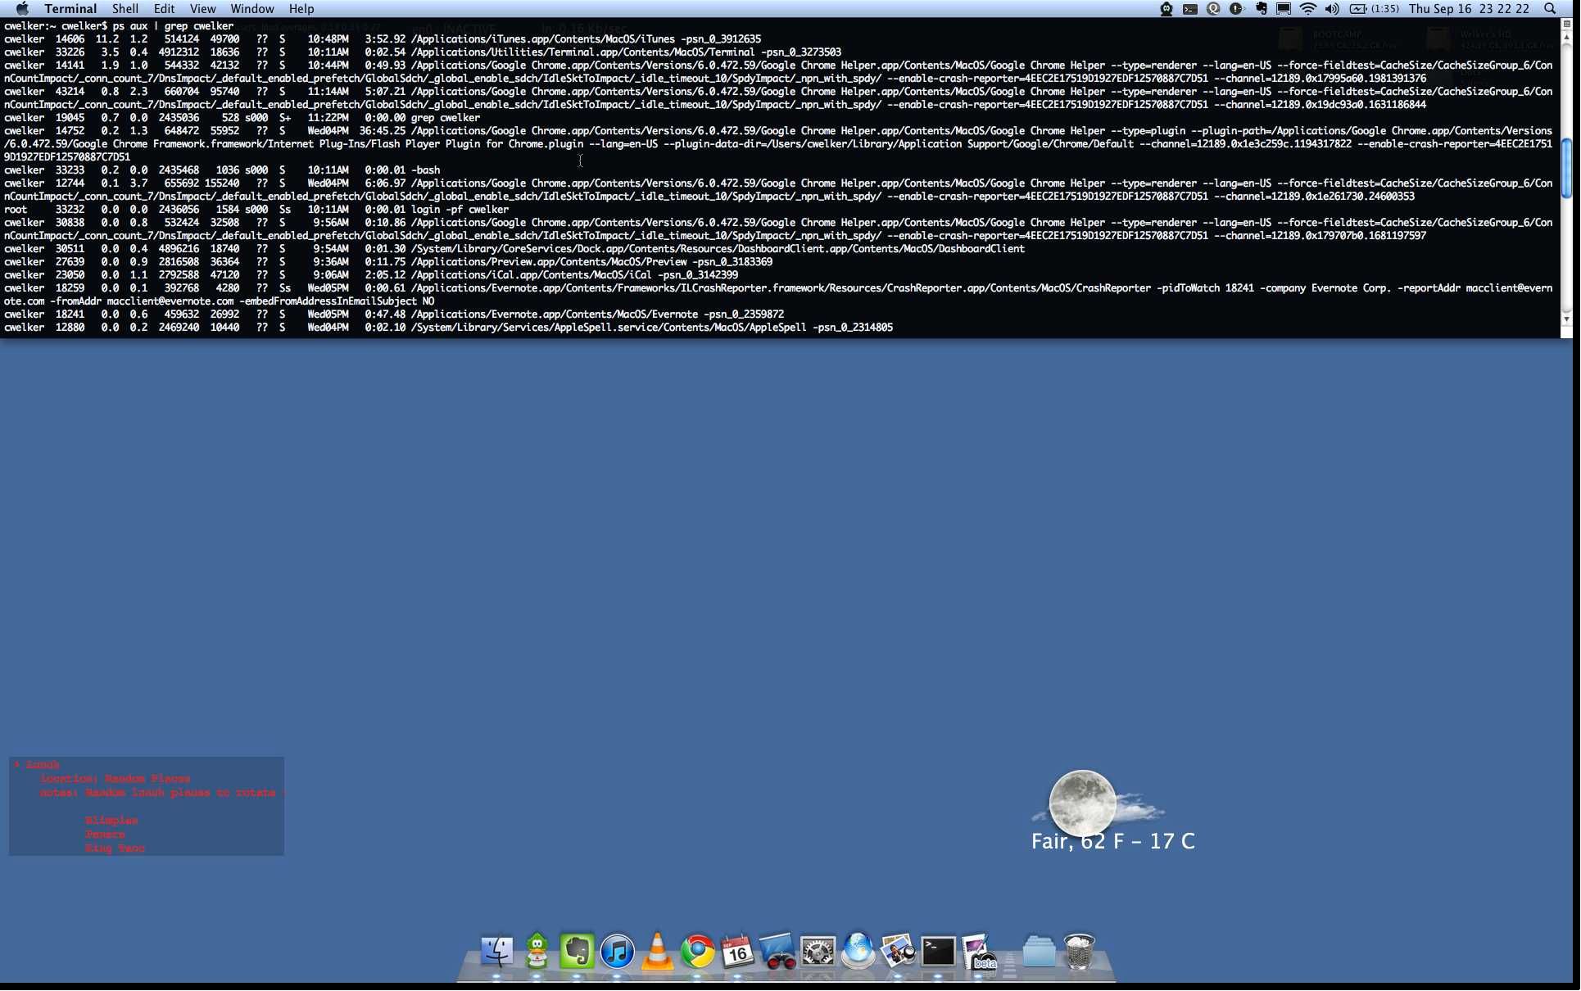Launch Evernote from the dock

(577, 952)
